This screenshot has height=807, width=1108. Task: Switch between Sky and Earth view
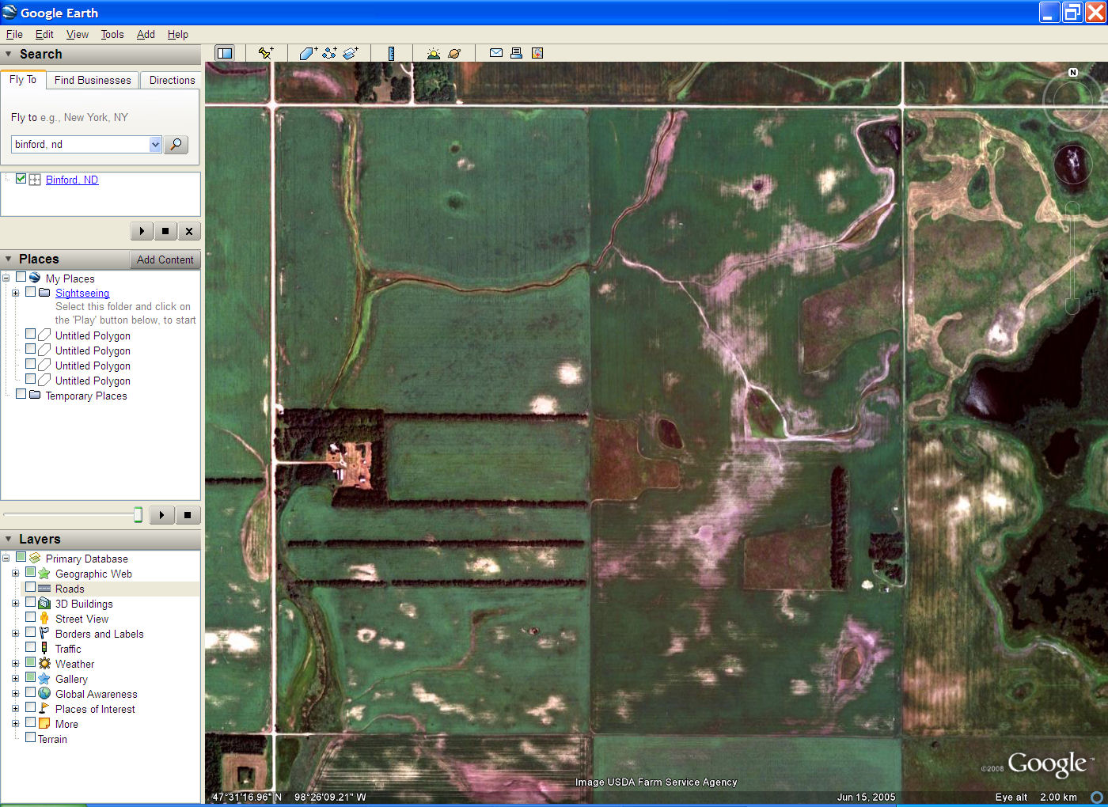454,53
